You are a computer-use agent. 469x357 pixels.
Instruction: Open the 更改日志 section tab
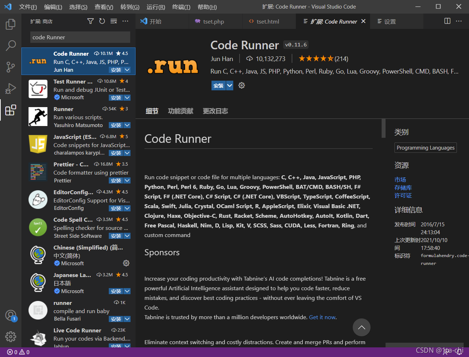[215, 111]
